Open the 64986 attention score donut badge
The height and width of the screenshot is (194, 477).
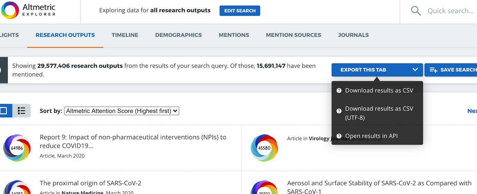point(17,148)
